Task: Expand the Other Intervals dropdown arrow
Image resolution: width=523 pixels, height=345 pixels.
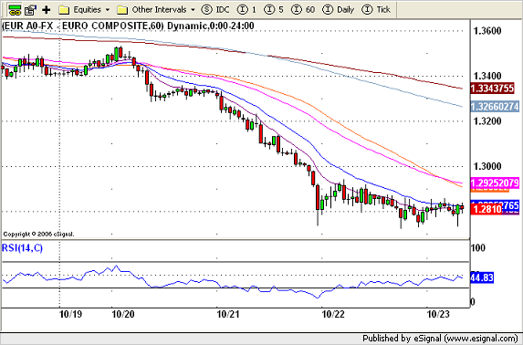Action: (x=193, y=10)
